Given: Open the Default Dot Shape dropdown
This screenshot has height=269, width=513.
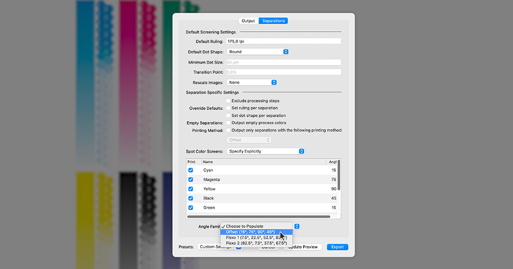Looking at the screenshot, I should coord(258,52).
